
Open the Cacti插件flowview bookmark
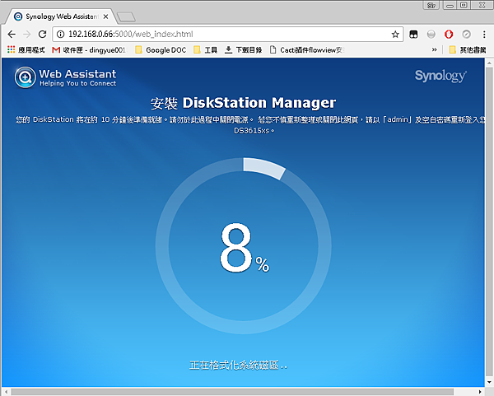(307, 49)
